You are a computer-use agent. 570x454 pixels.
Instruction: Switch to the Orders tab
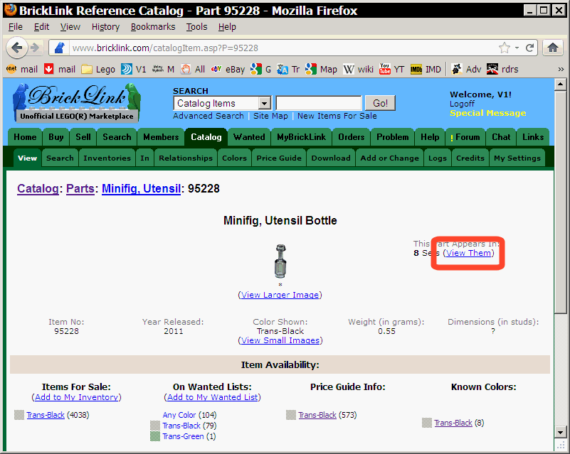tap(351, 137)
